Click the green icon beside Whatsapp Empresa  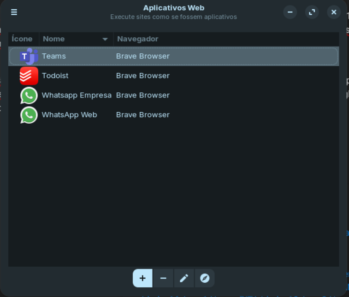(29, 96)
